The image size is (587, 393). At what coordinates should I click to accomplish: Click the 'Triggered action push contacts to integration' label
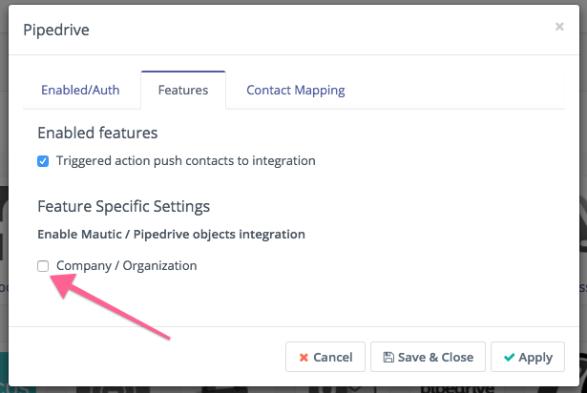click(185, 161)
